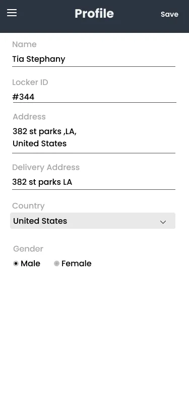Click the Delivery Address label
The height and width of the screenshot is (411, 189).
46,167
